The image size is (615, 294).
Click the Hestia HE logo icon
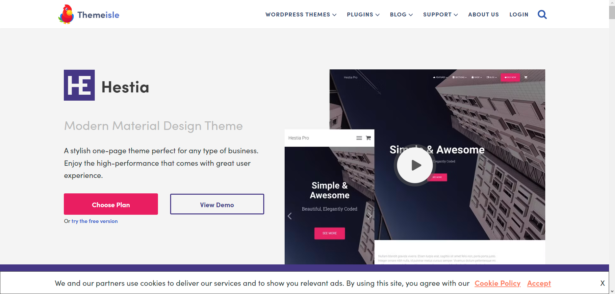coord(79,85)
